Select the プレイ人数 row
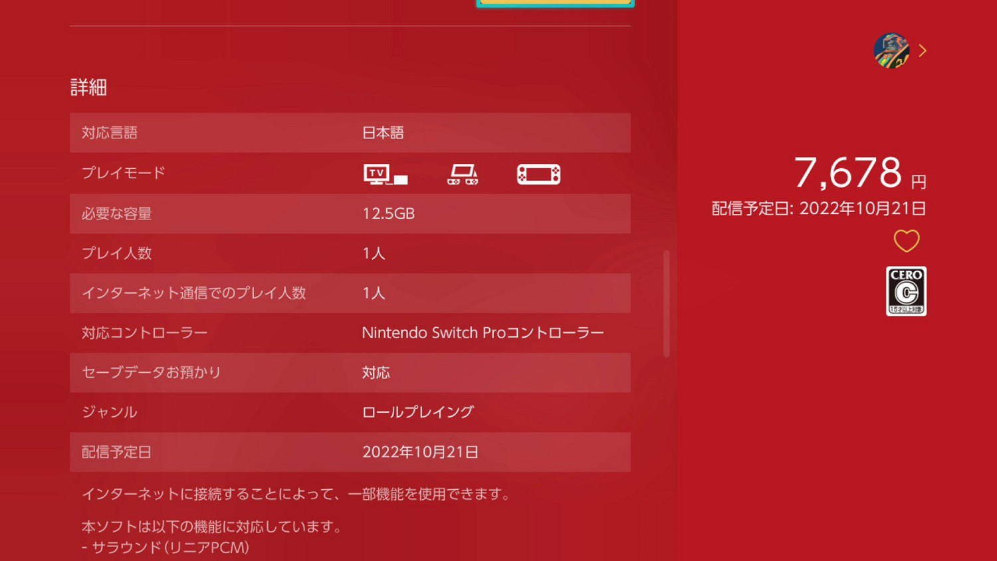997x561 pixels. (350, 253)
